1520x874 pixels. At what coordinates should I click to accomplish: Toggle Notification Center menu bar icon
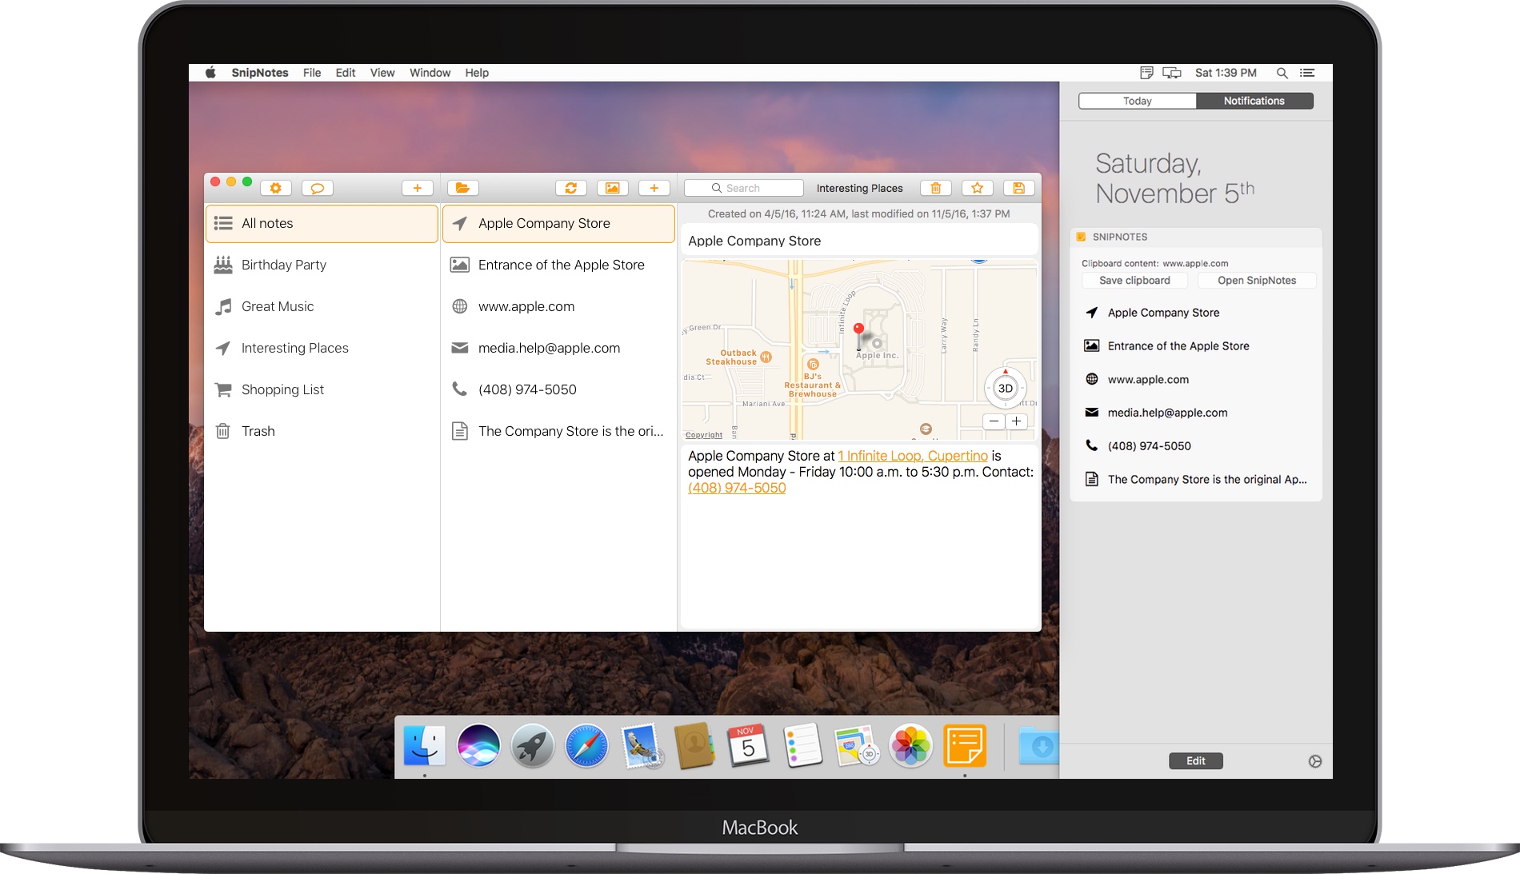click(1307, 73)
